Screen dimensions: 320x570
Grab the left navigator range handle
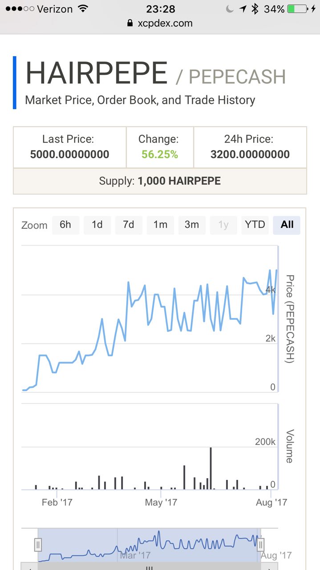tap(38, 544)
